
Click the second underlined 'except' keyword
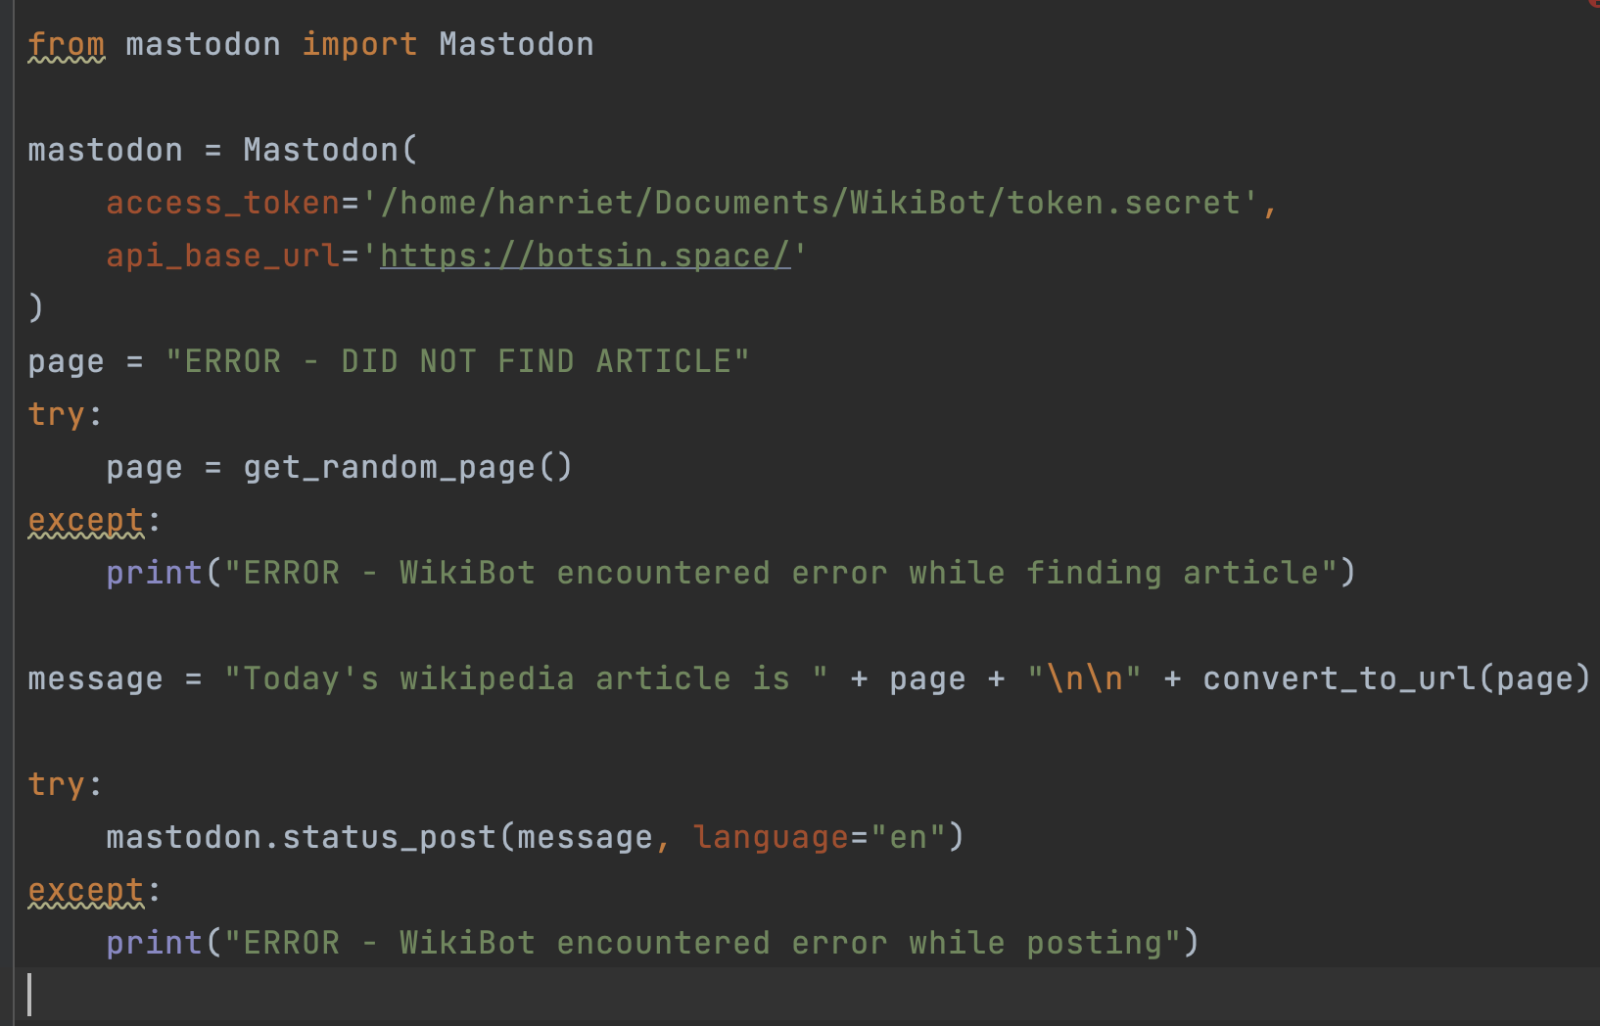coord(86,890)
